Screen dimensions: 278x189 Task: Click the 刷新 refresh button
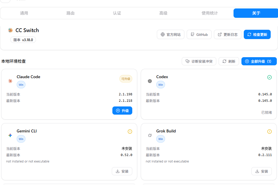(229, 61)
